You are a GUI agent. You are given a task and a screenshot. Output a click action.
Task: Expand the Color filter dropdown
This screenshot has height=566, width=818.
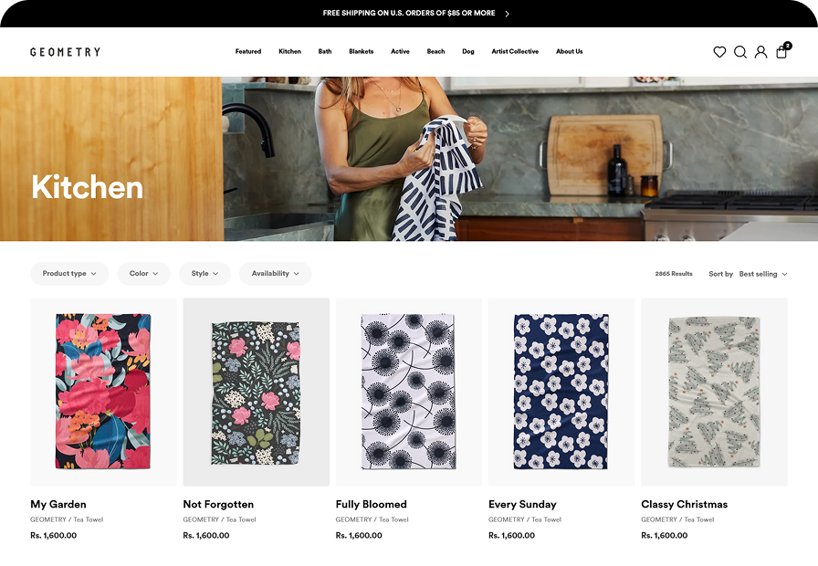[143, 274]
